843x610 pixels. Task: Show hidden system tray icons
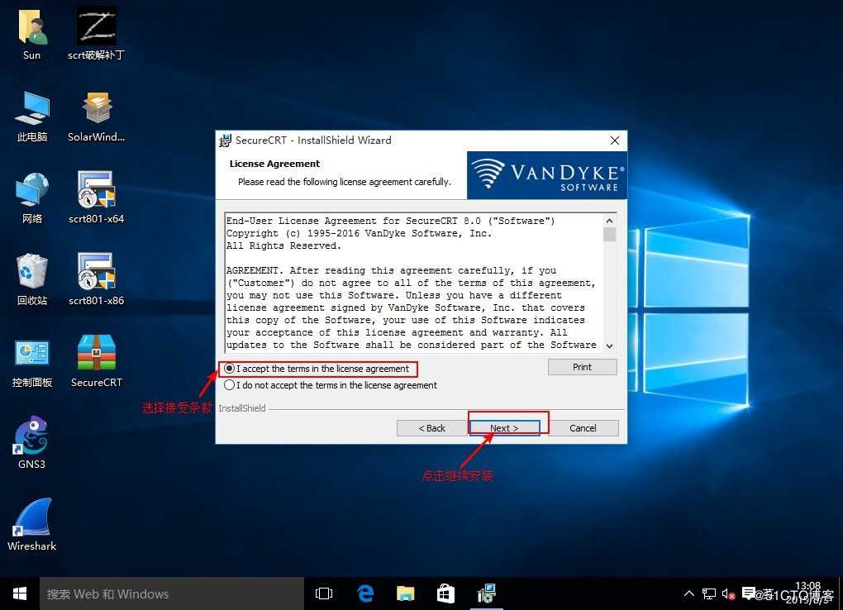tap(688, 593)
